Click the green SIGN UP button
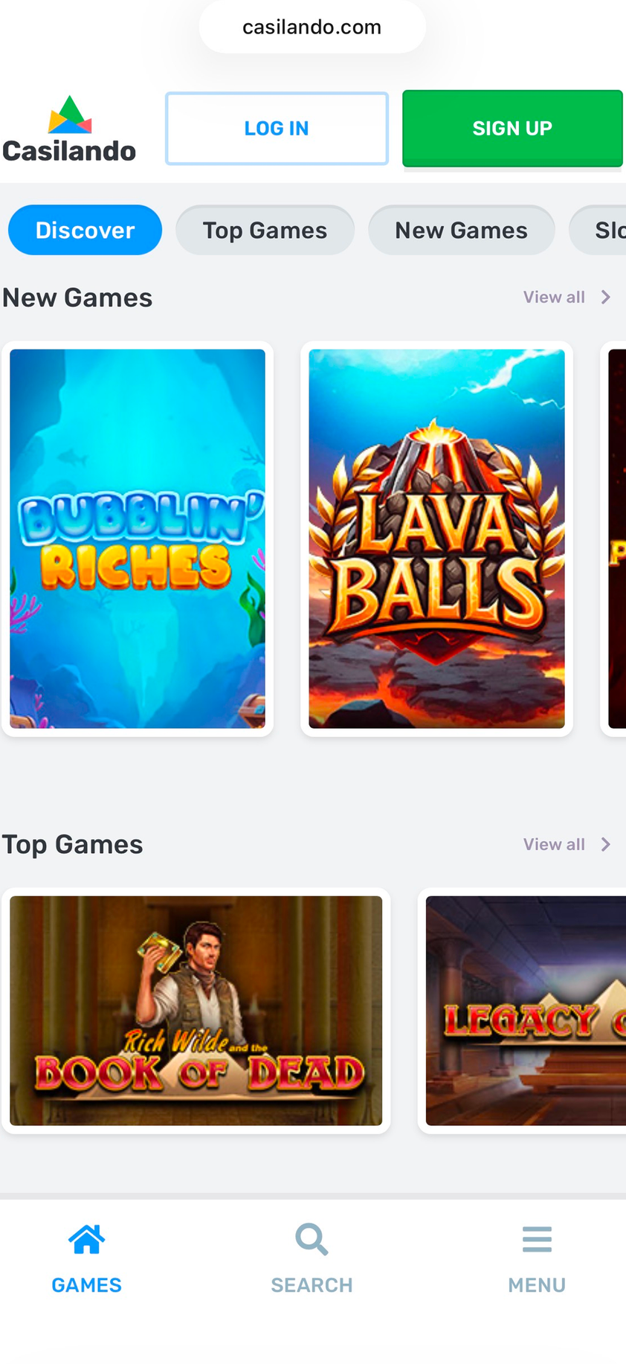Screen dimensions: 626x1364 512,129
